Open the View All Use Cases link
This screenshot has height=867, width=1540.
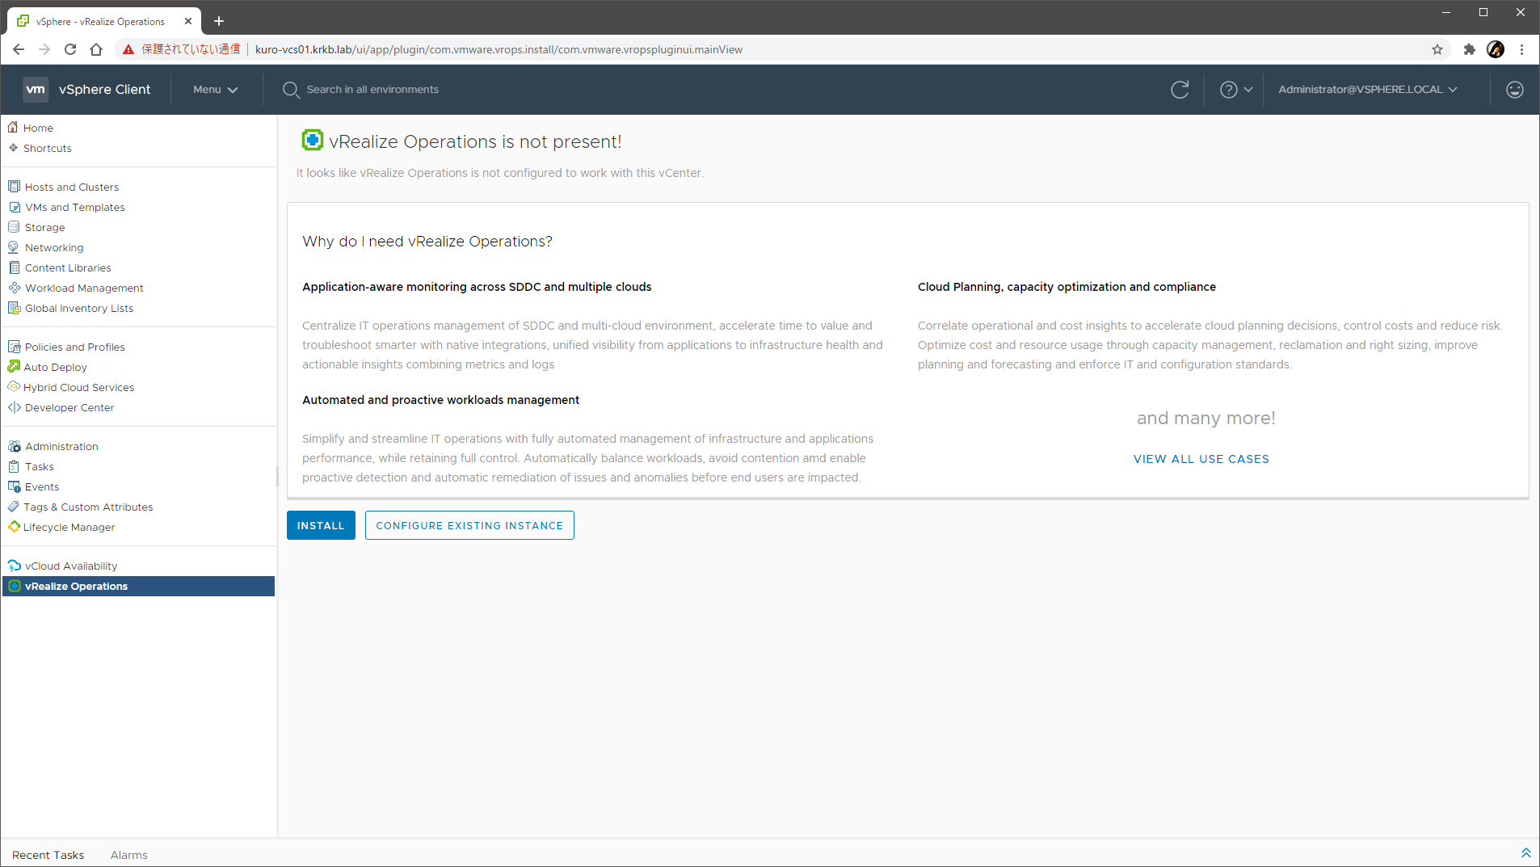[1201, 459]
